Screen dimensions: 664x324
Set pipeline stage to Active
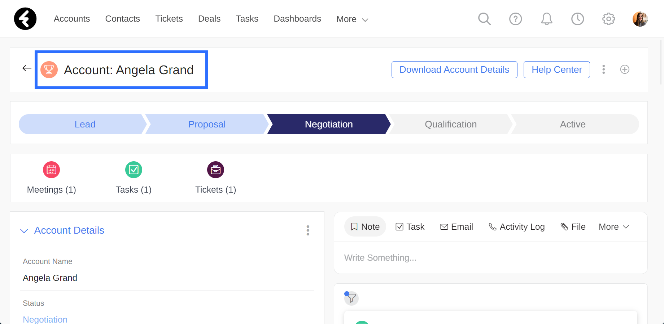pyautogui.click(x=575, y=124)
